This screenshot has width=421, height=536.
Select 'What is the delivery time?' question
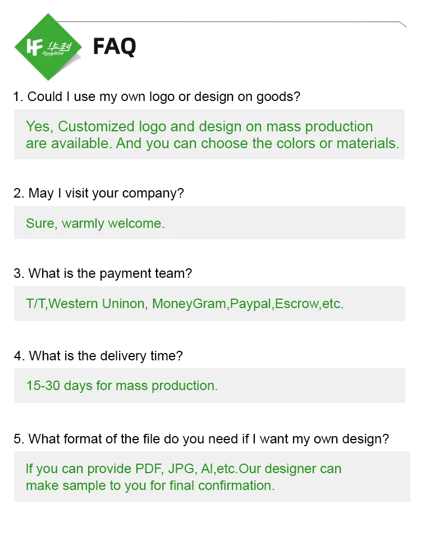(98, 356)
